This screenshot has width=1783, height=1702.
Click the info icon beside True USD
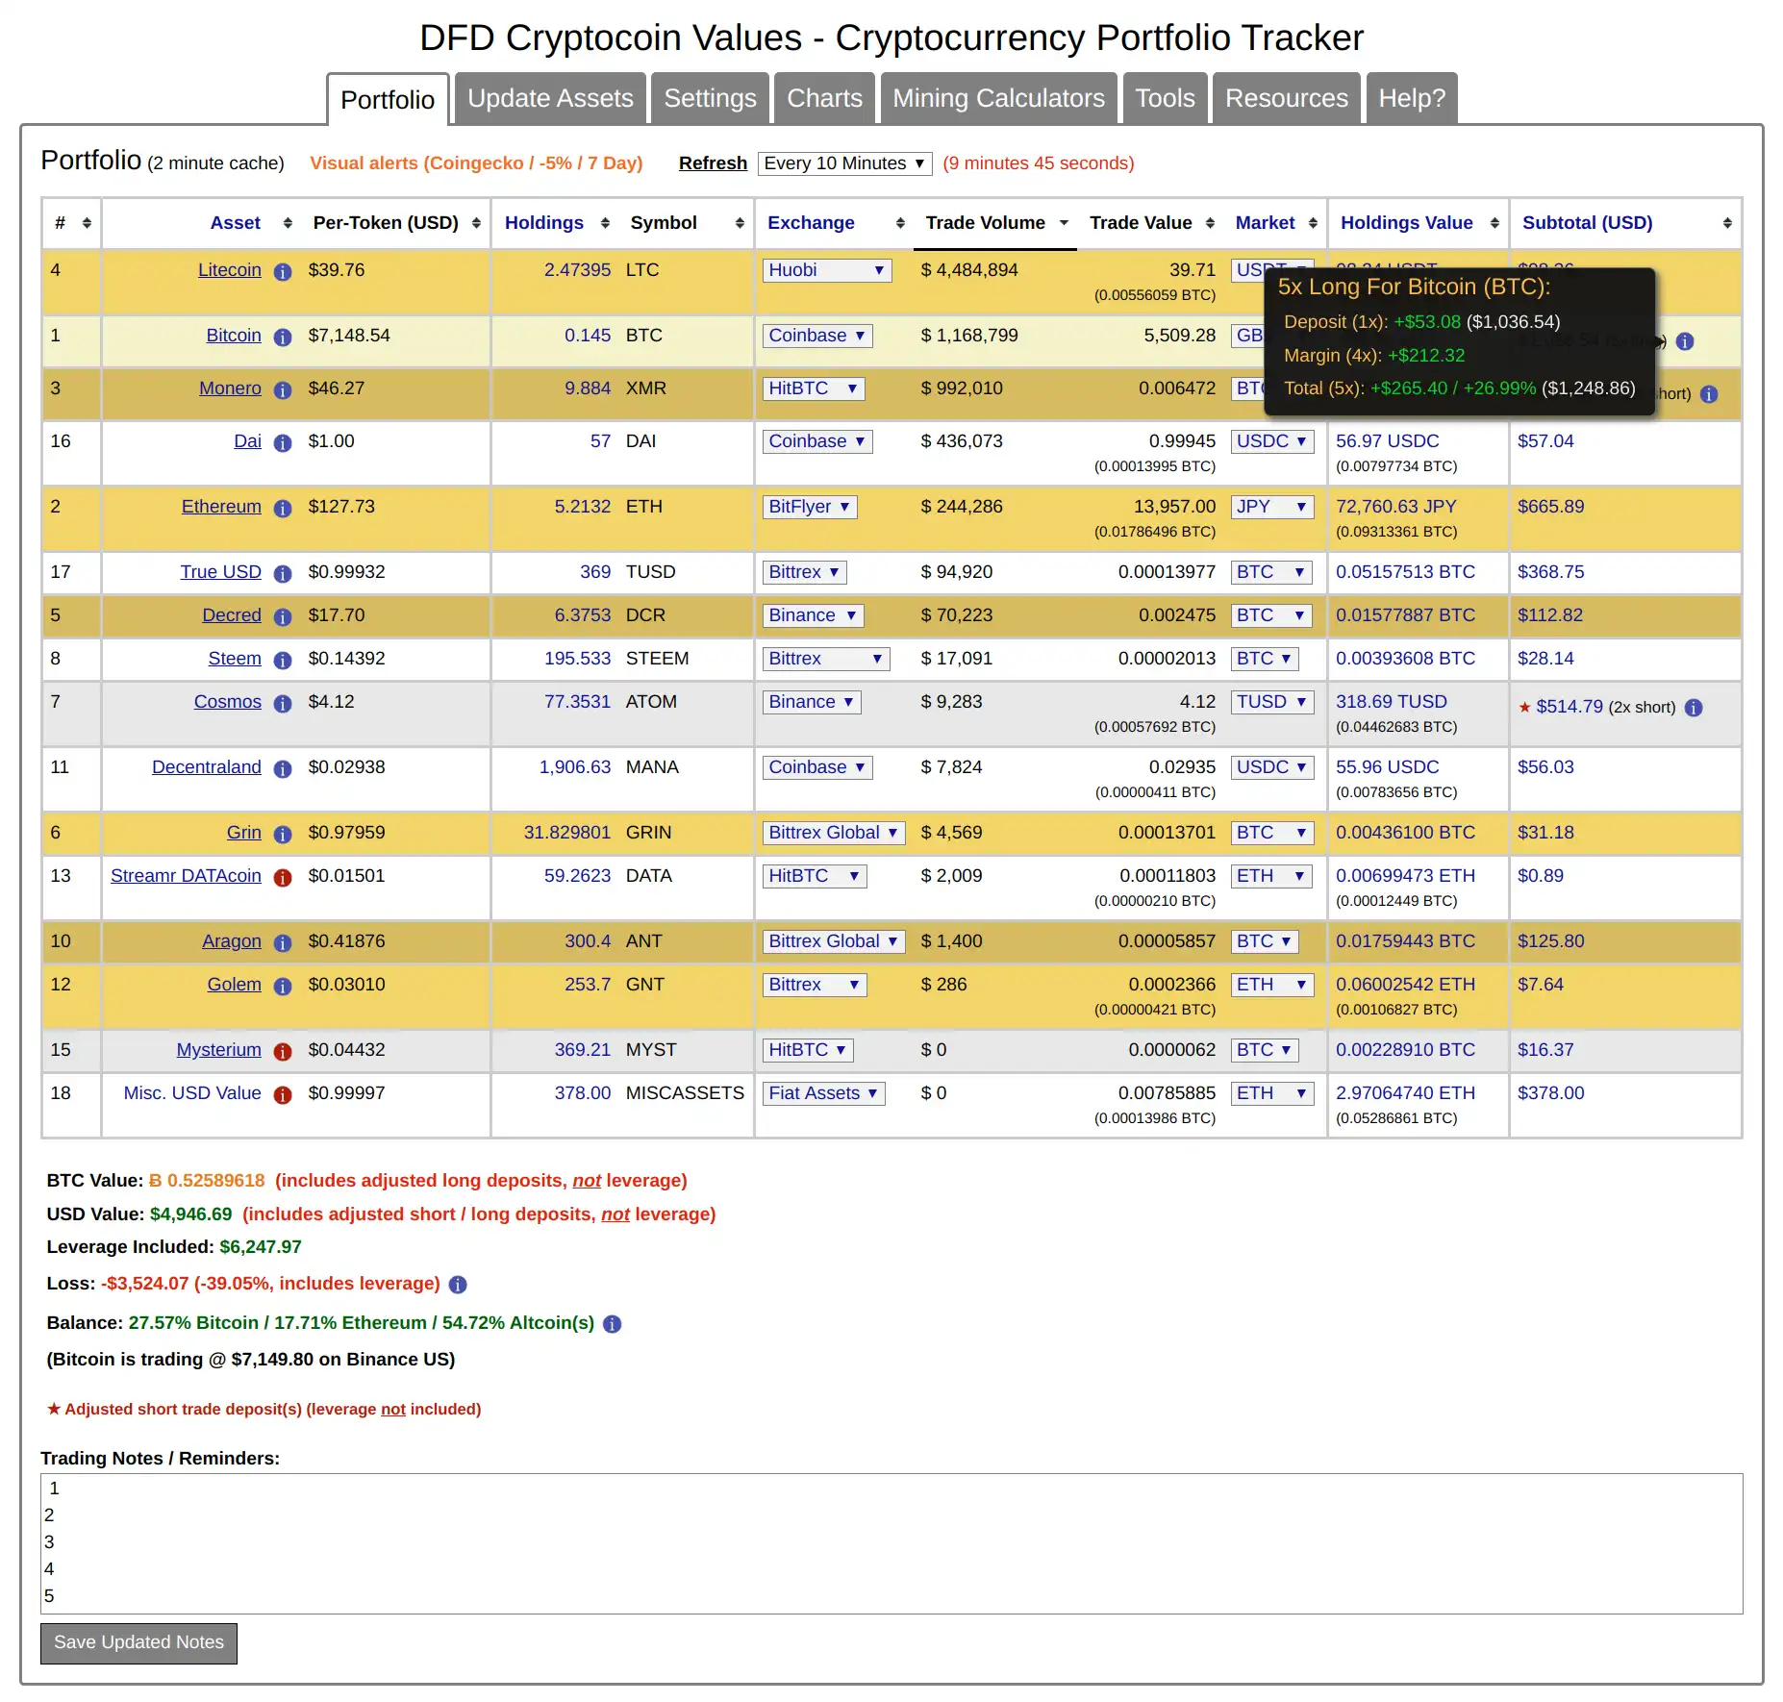click(x=283, y=574)
